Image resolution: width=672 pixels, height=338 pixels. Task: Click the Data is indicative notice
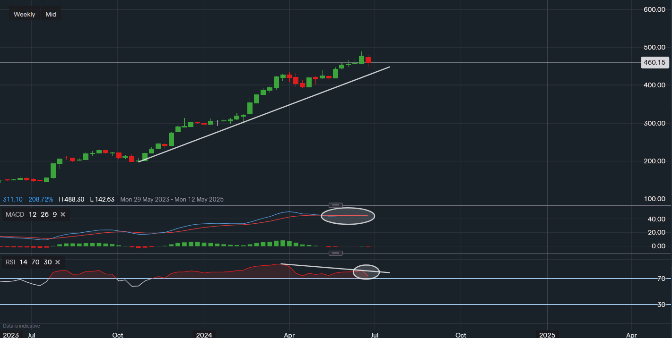[20, 326]
